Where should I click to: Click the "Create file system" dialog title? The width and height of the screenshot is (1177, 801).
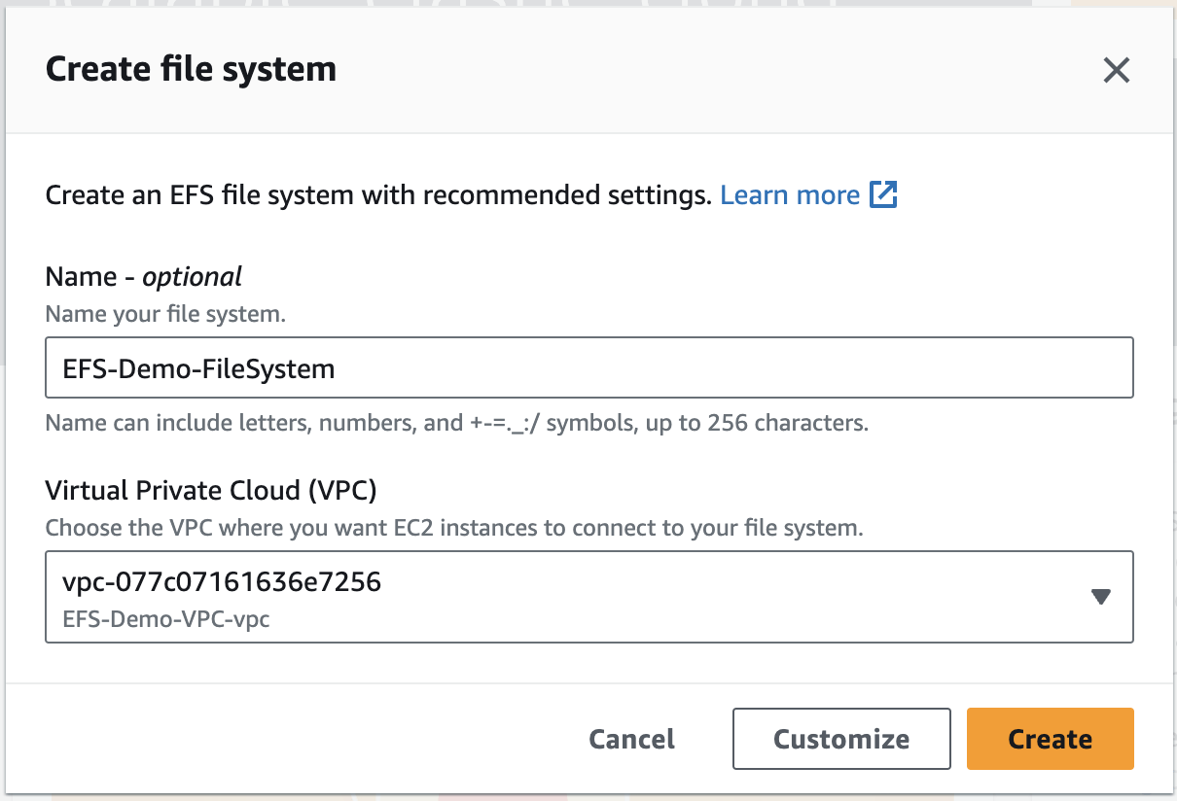(191, 70)
